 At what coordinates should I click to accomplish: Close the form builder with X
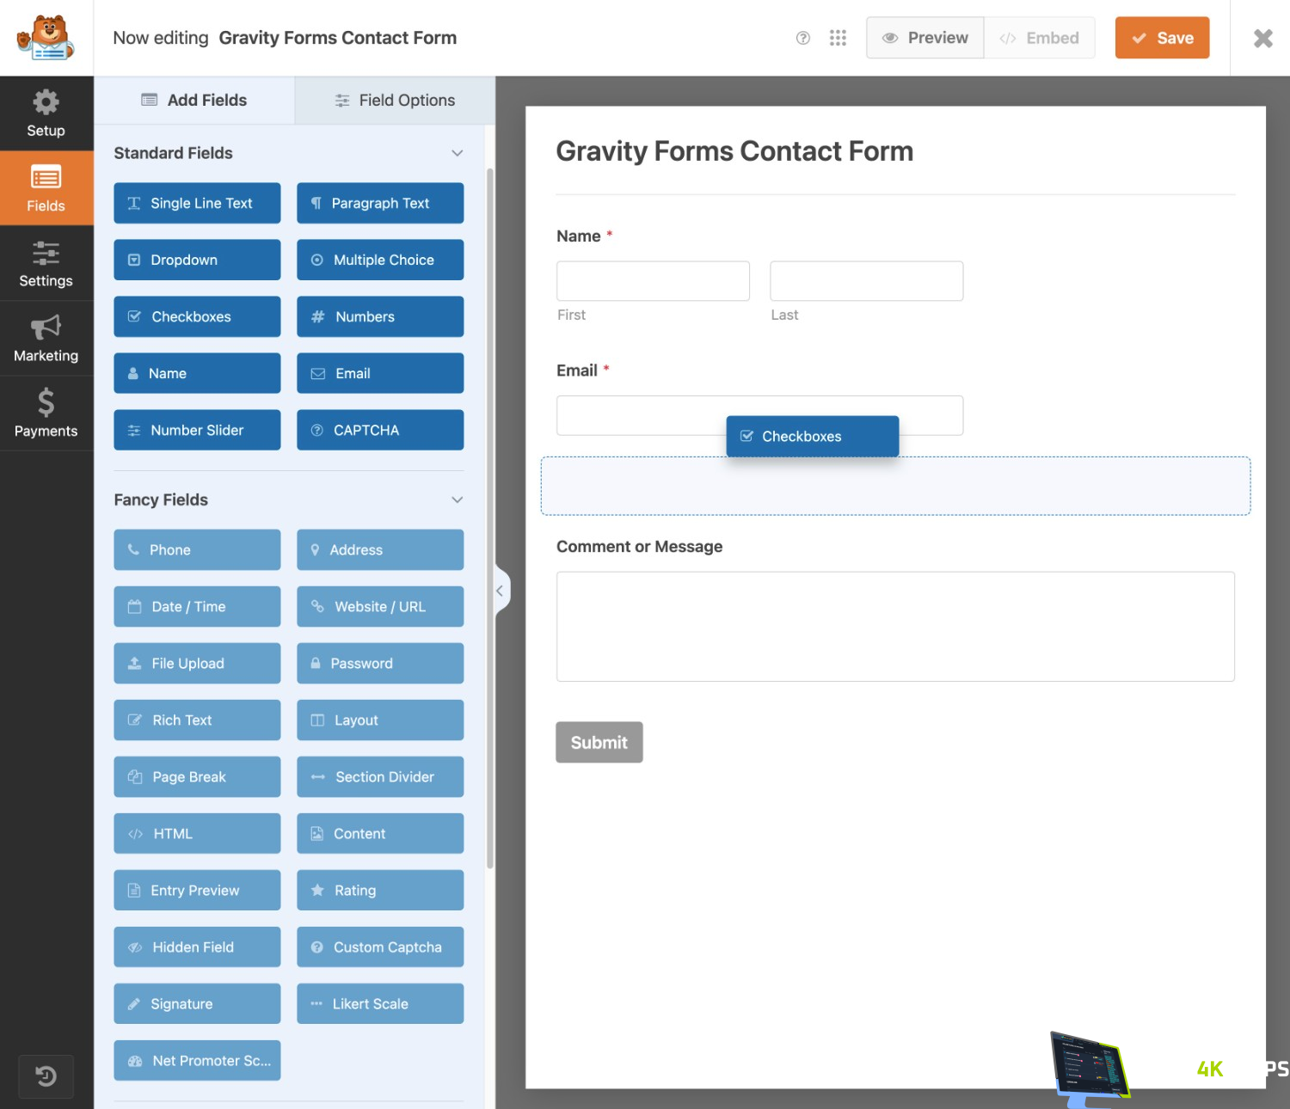pyautogui.click(x=1262, y=38)
